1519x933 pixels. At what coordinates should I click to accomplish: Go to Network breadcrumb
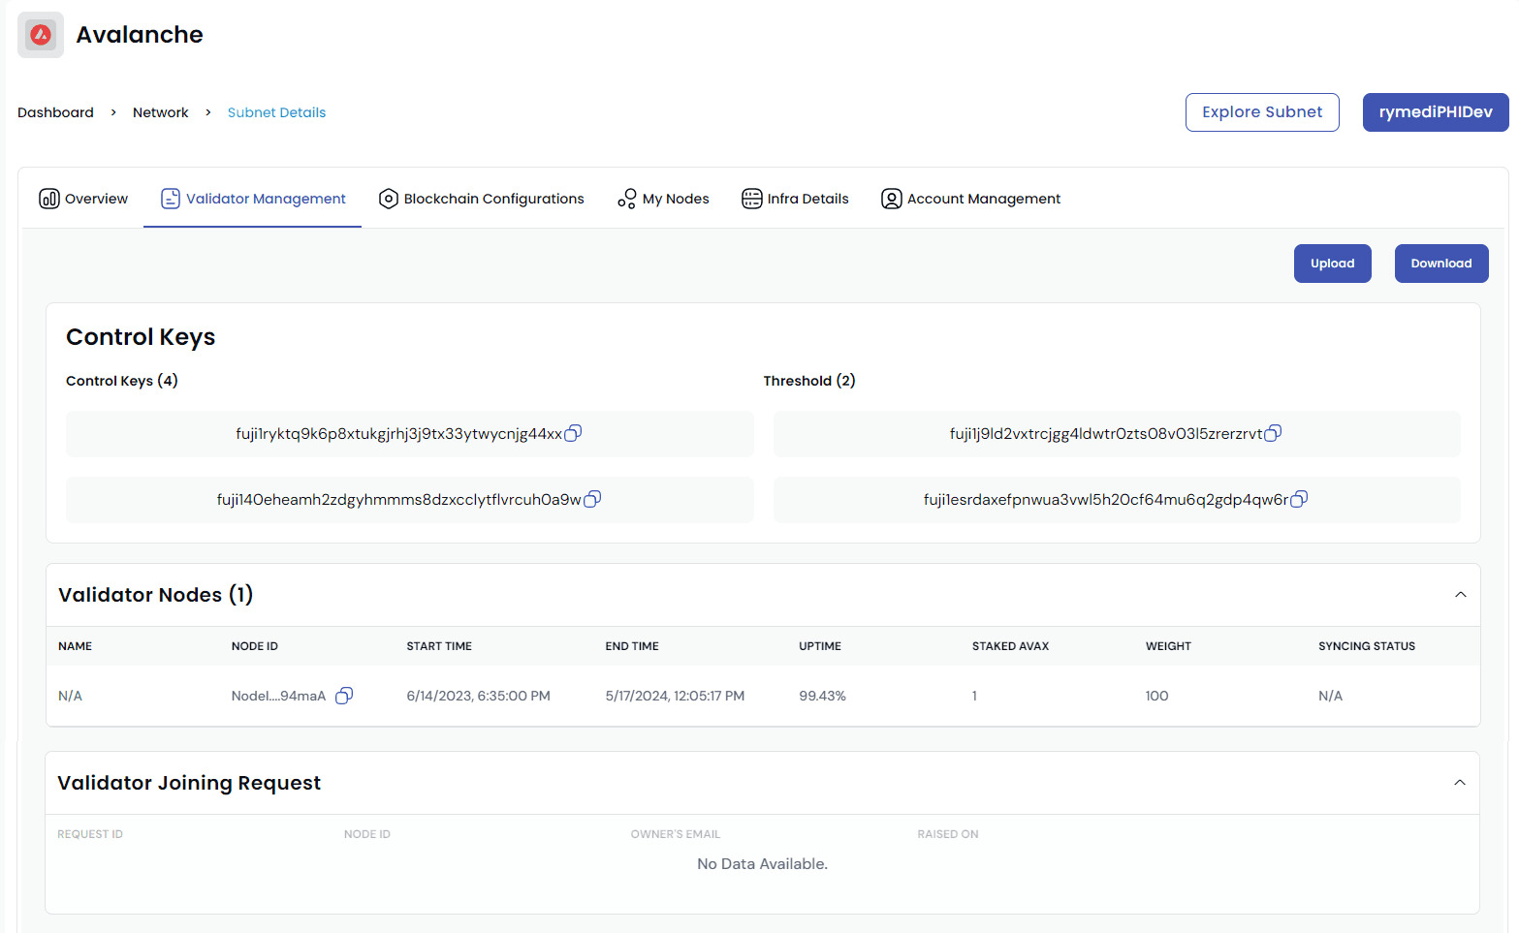[x=161, y=112]
